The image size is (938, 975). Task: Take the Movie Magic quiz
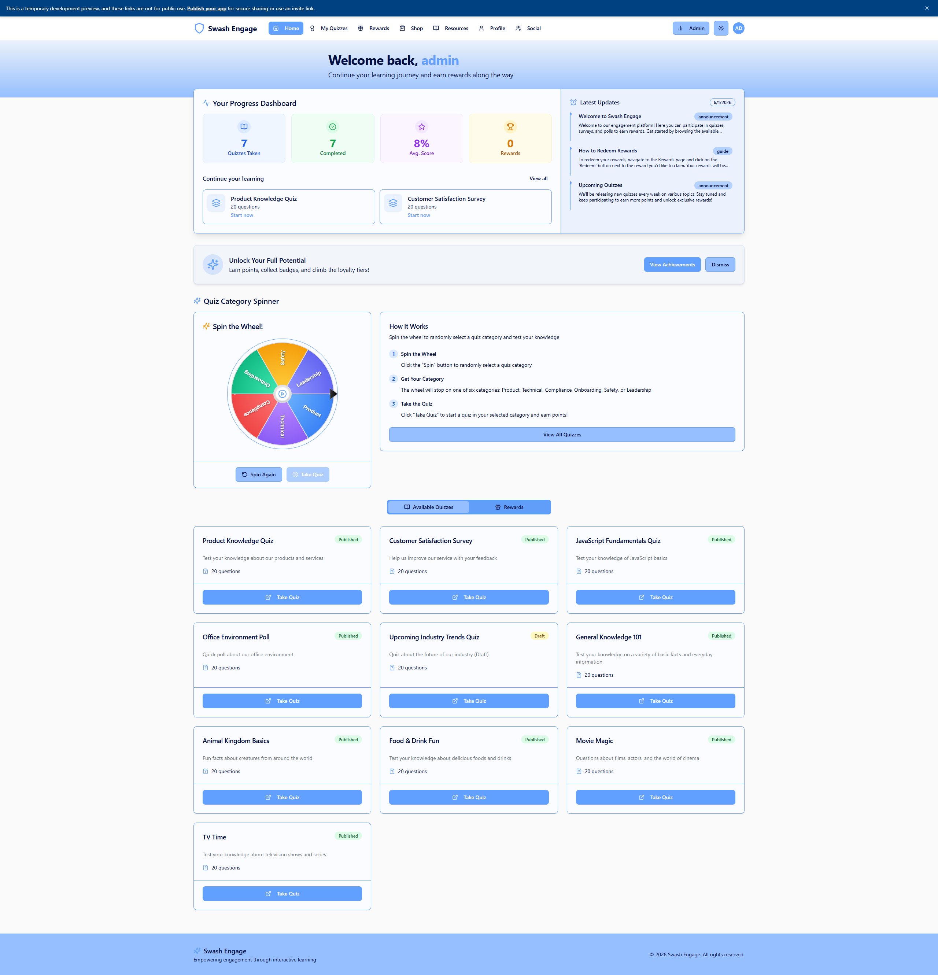655,797
